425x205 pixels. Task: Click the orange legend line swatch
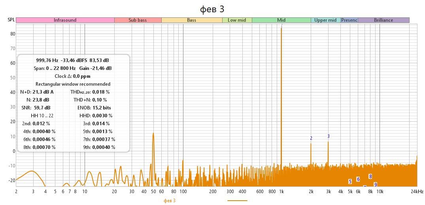click(x=237, y=201)
